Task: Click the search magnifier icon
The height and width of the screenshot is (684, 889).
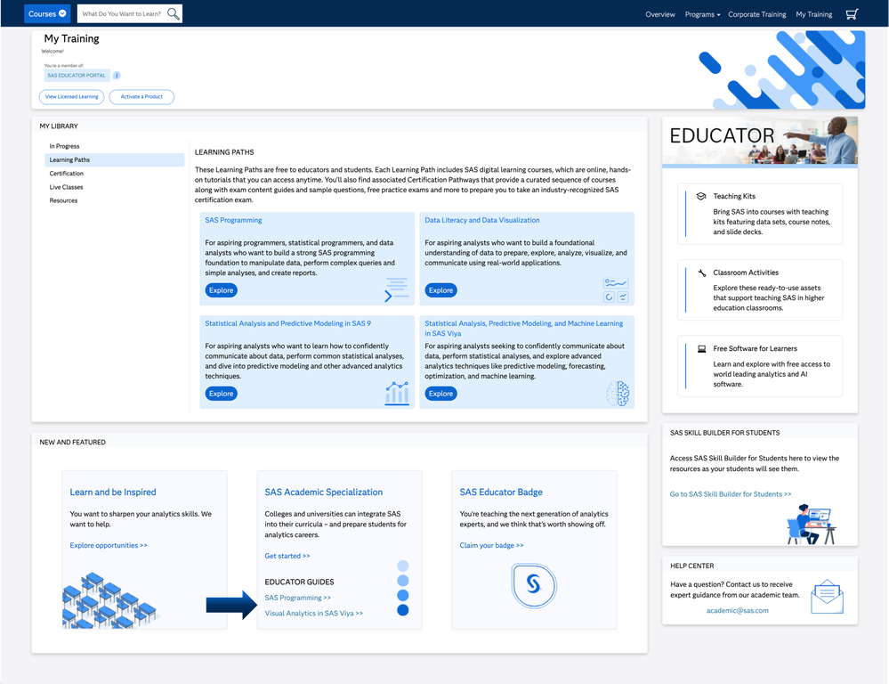Action: tap(174, 13)
